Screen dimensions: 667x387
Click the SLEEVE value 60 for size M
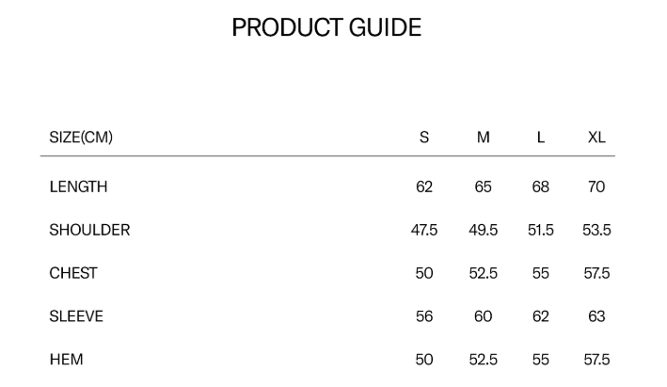pos(484,316)
